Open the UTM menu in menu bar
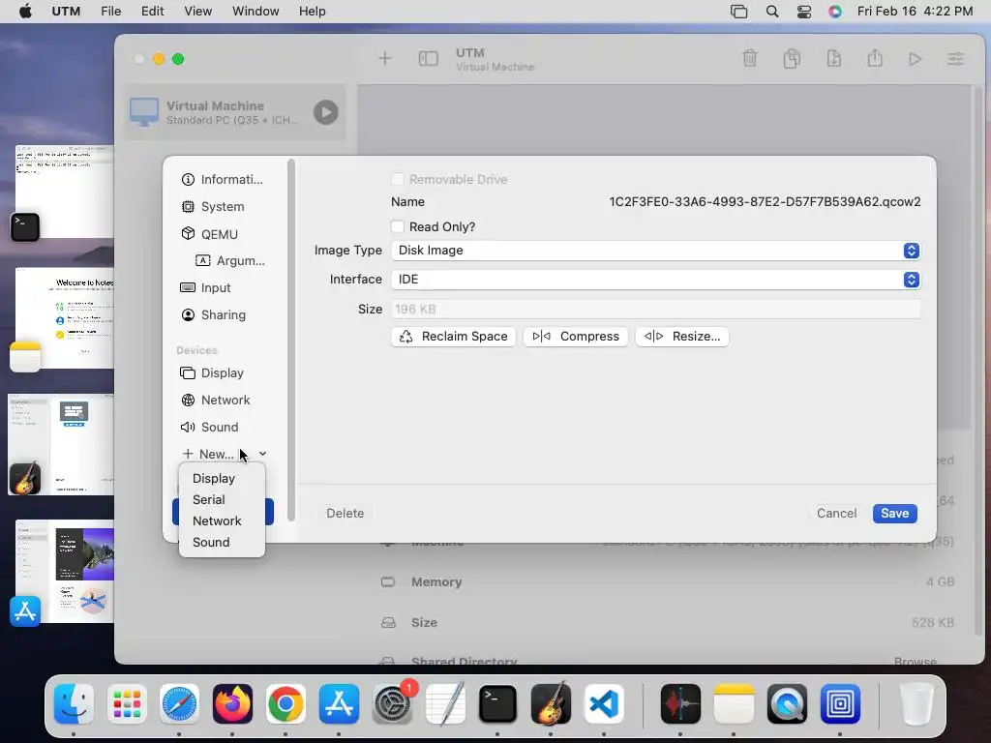Image resolution: width=991 pixels, height=743 pixels. (x=66, y=12)
